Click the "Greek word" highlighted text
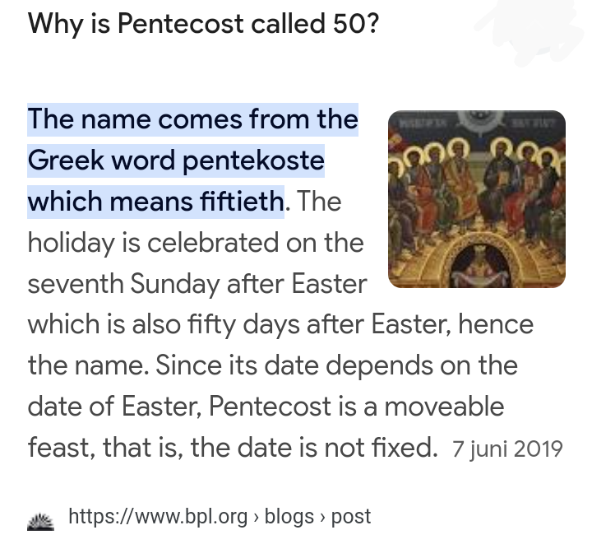 (102, 160)
